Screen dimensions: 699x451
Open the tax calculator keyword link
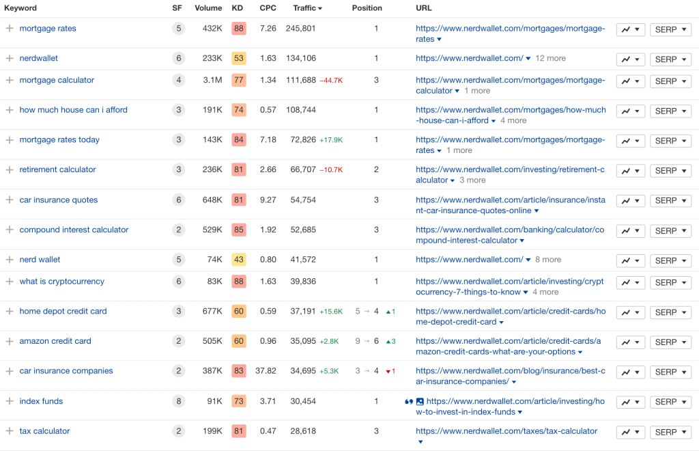(x=44, y=431)
